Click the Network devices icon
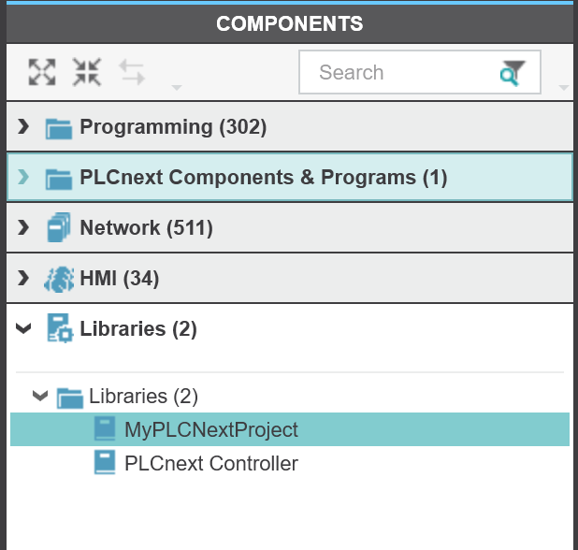Viewport: 578px width, 550px height. [x=59, y=228]
